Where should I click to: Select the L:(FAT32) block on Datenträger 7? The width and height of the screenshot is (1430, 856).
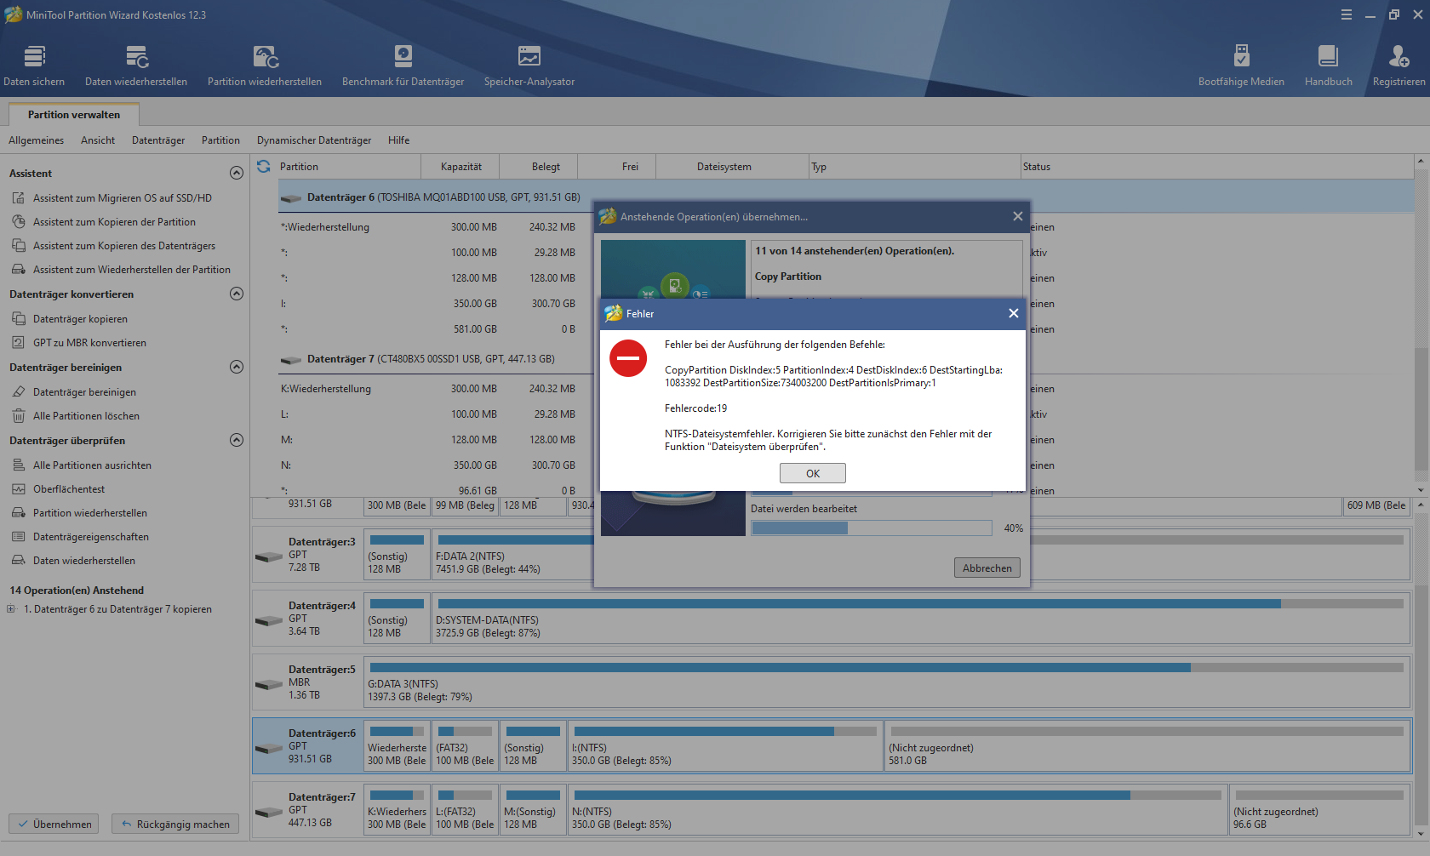(466, 811)
